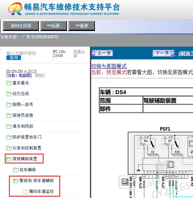Screen dimensions: 193x198
Task: Select the 驾驶辅助装置 tree item
Action: pyautogui.click(x=25, y=159)
